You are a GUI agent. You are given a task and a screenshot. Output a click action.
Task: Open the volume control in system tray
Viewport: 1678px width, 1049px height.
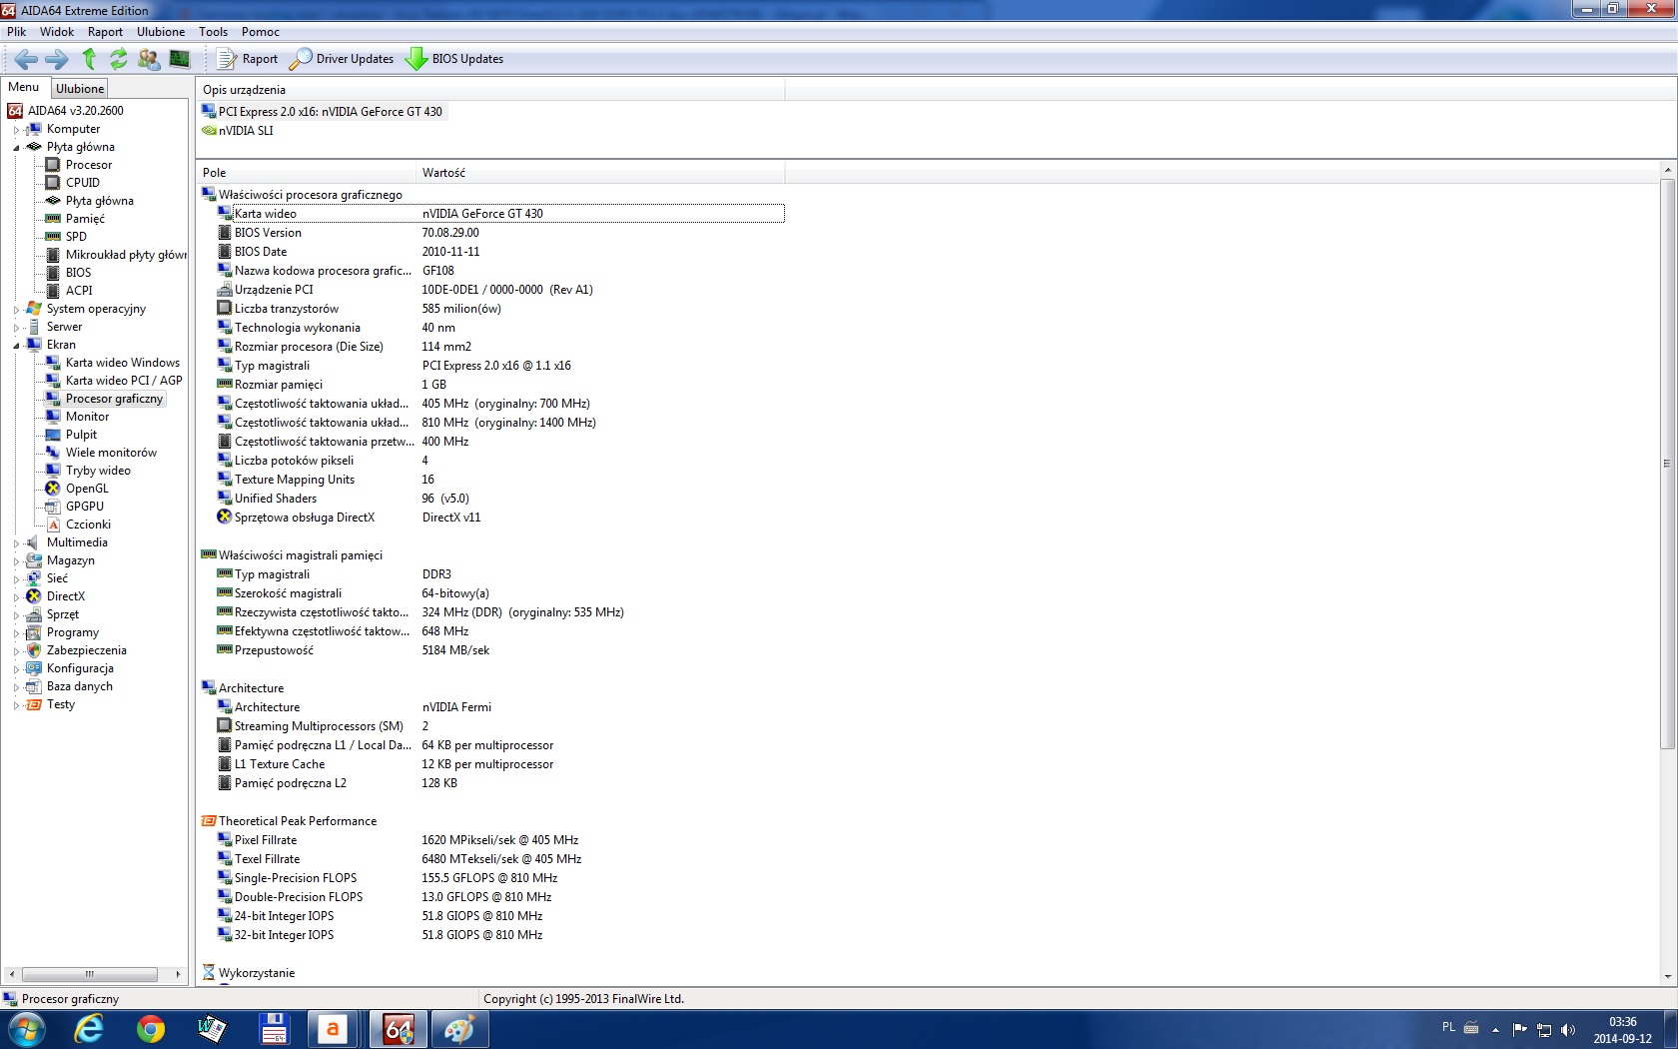click(1568, 1029)
